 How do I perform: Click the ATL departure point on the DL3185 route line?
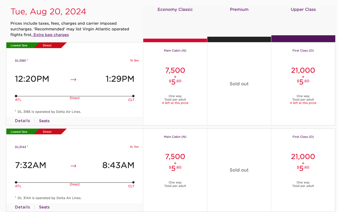[15, 96]
